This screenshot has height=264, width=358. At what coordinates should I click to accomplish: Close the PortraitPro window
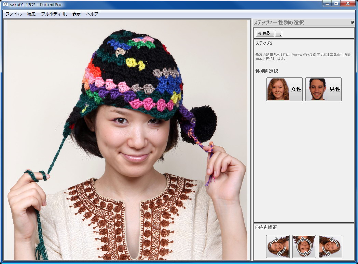[348, 3]
